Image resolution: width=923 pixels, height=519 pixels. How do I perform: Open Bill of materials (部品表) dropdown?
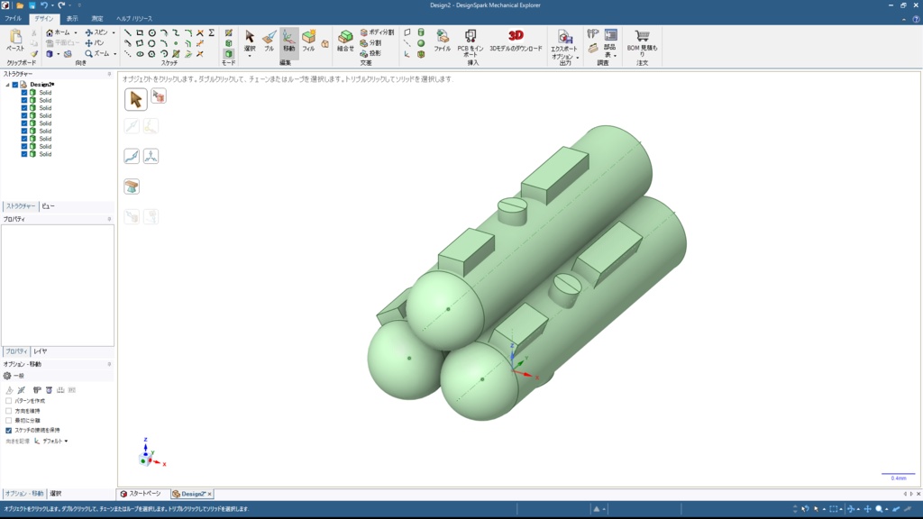tap(615, 56)
